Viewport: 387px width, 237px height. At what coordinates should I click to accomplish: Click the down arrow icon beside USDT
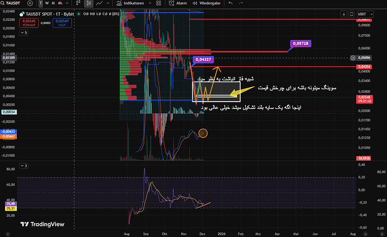click(x=344, y=13)
